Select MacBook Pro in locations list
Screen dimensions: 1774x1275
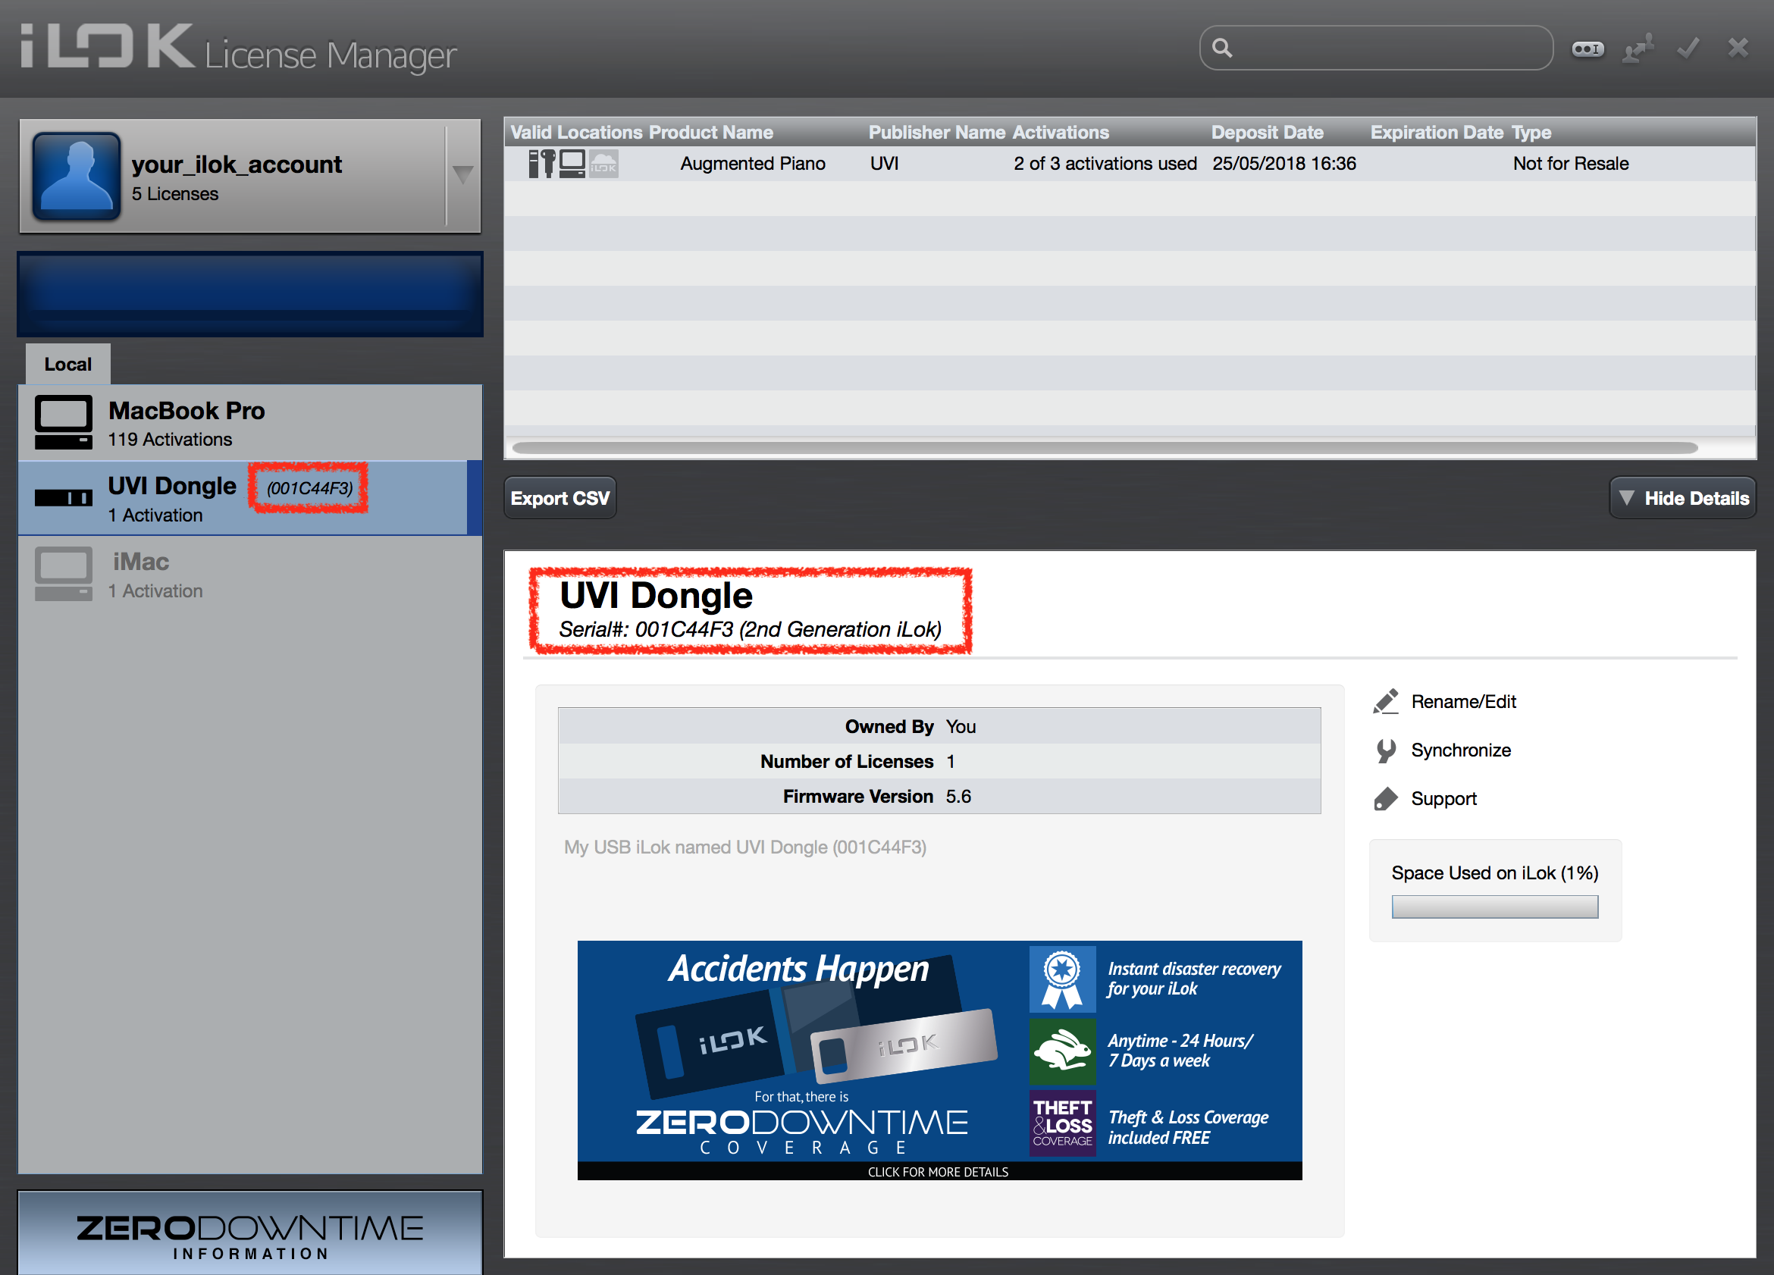pos(250,422)
